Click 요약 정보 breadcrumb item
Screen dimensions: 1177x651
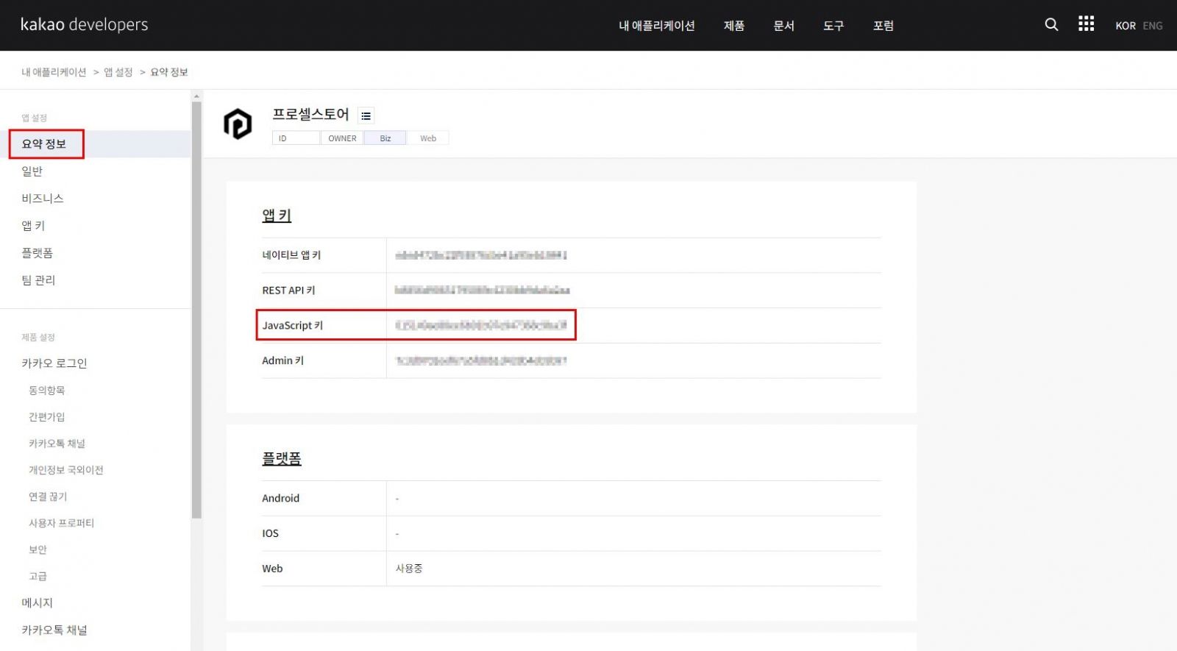click(x=169, y=72)
